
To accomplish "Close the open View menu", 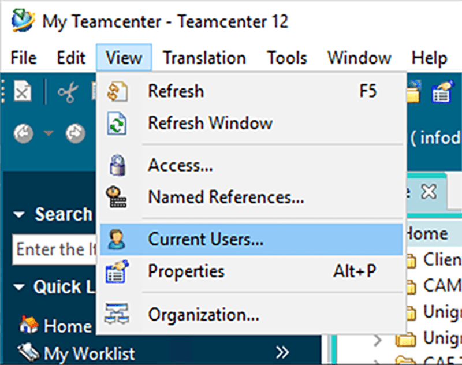I will click(124, 58).
